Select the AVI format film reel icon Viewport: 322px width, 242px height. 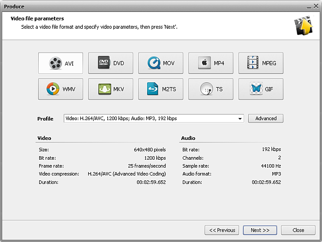pos(55,63)
